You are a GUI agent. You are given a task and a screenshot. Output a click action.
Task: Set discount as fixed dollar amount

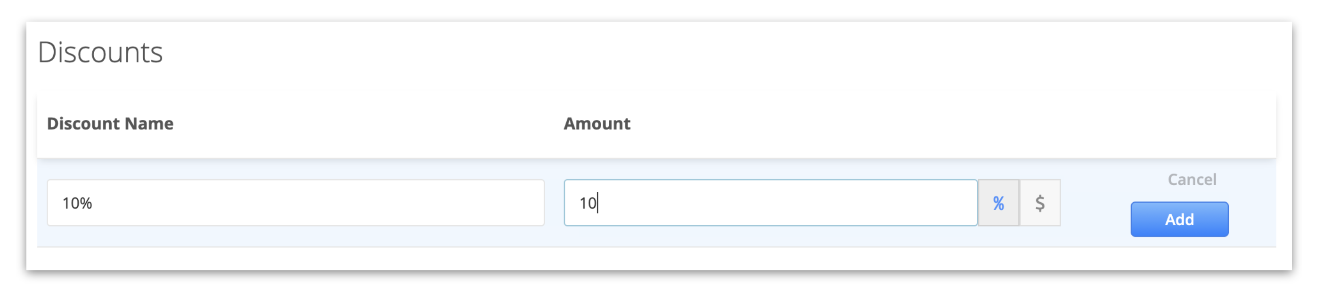(x=1040, y=203)
